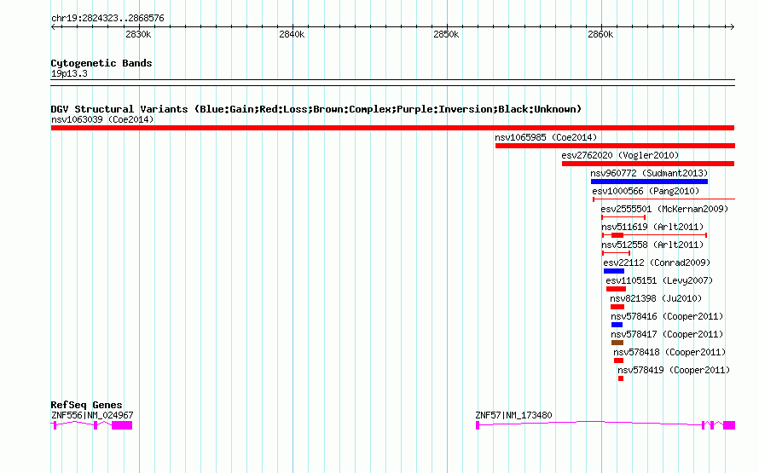Click the nsv578419 (Cooper2011) text label
The width and height of the screenshot is (759, 473).
point(674,370)
